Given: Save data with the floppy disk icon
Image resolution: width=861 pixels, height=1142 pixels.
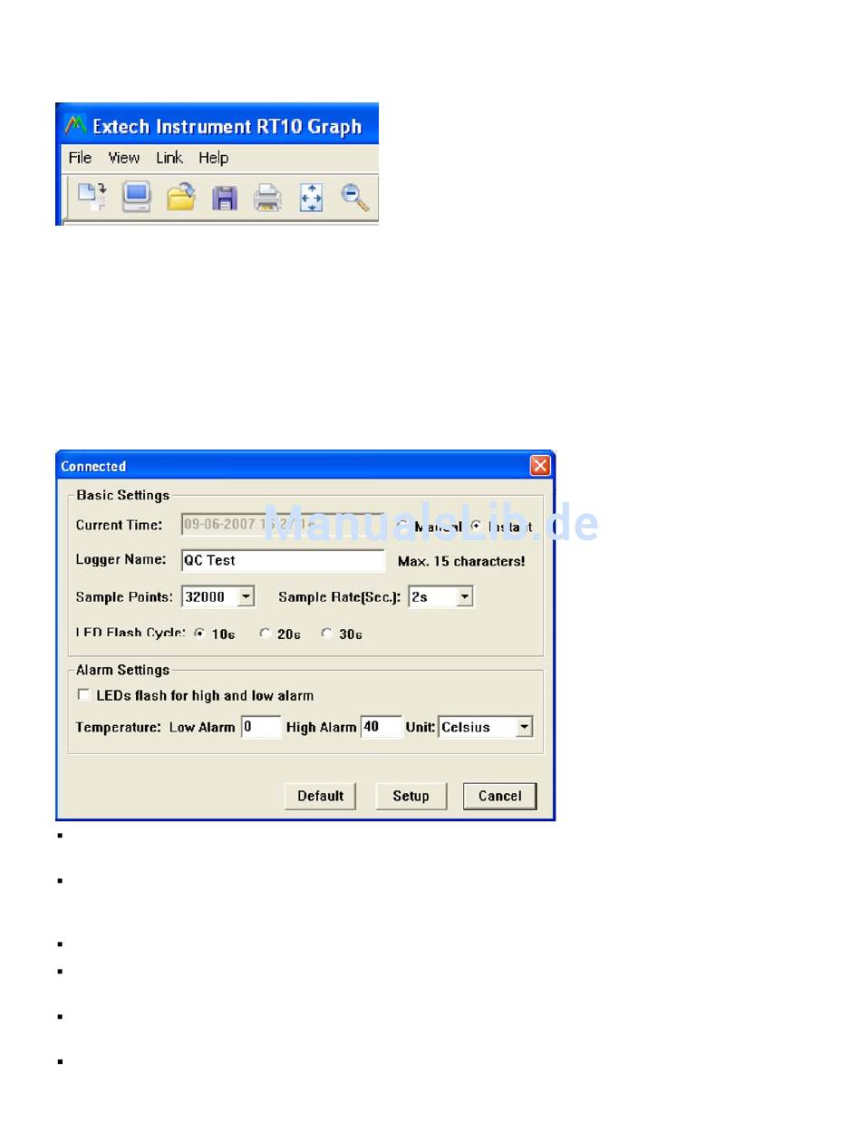Looking at the screenshot, I should click(x=224, y=197).
